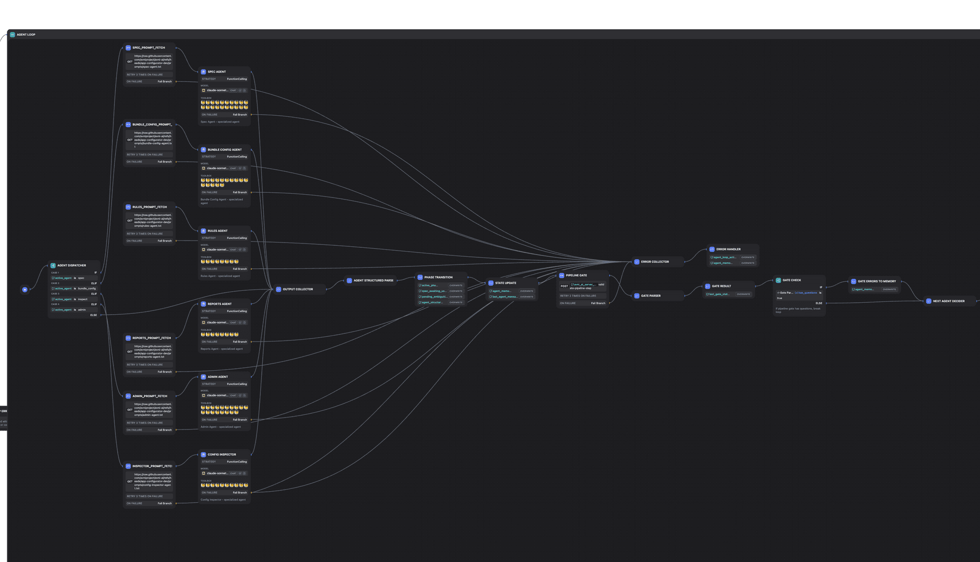Click the Agent Dispatcher node icon

pyautogui.click(x=53, y=265)
